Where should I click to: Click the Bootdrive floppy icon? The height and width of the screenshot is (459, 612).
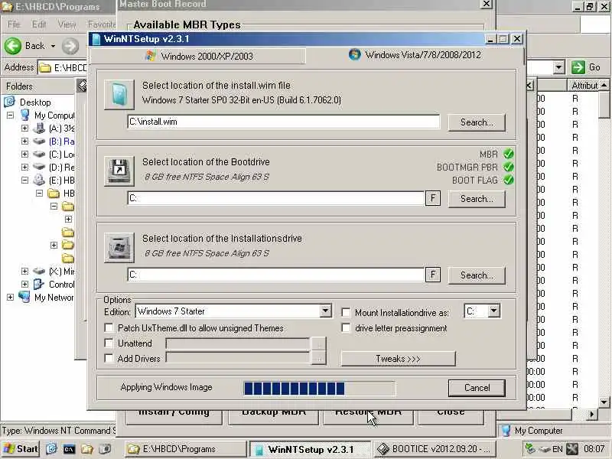[x=119, y=171]
